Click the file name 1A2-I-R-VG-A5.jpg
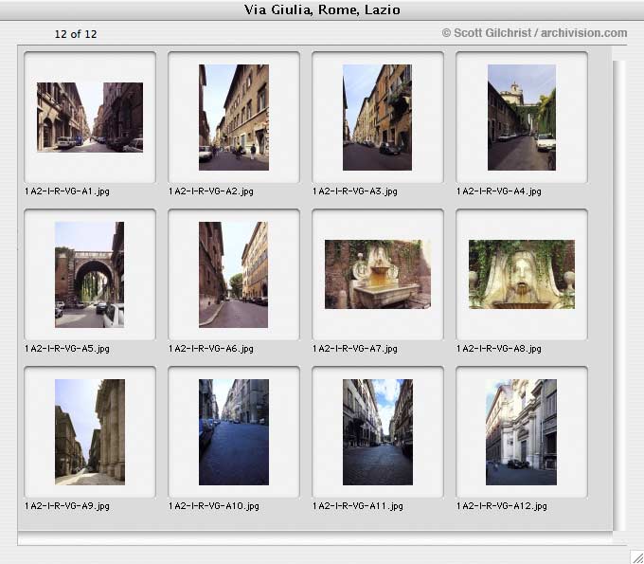644x564 pixels. [x=67, y=349]
